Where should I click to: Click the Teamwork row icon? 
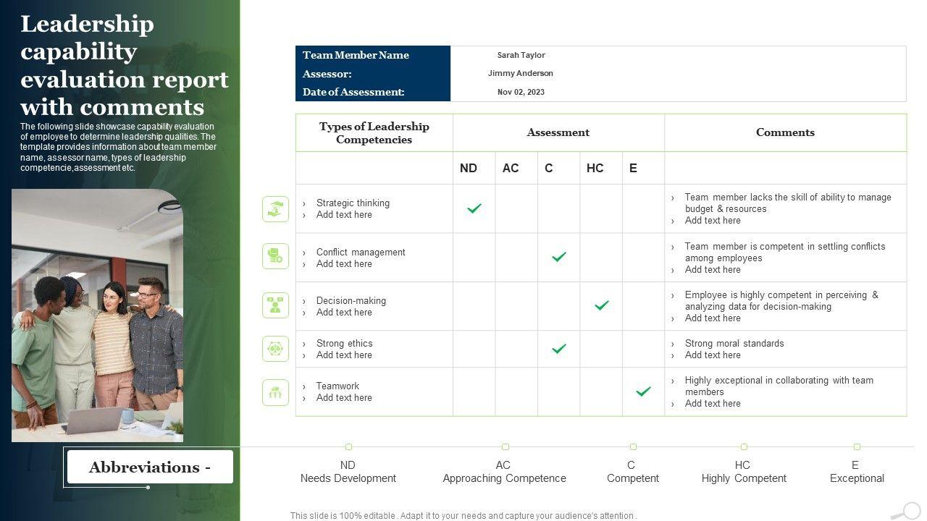click(x=275, y=392)
